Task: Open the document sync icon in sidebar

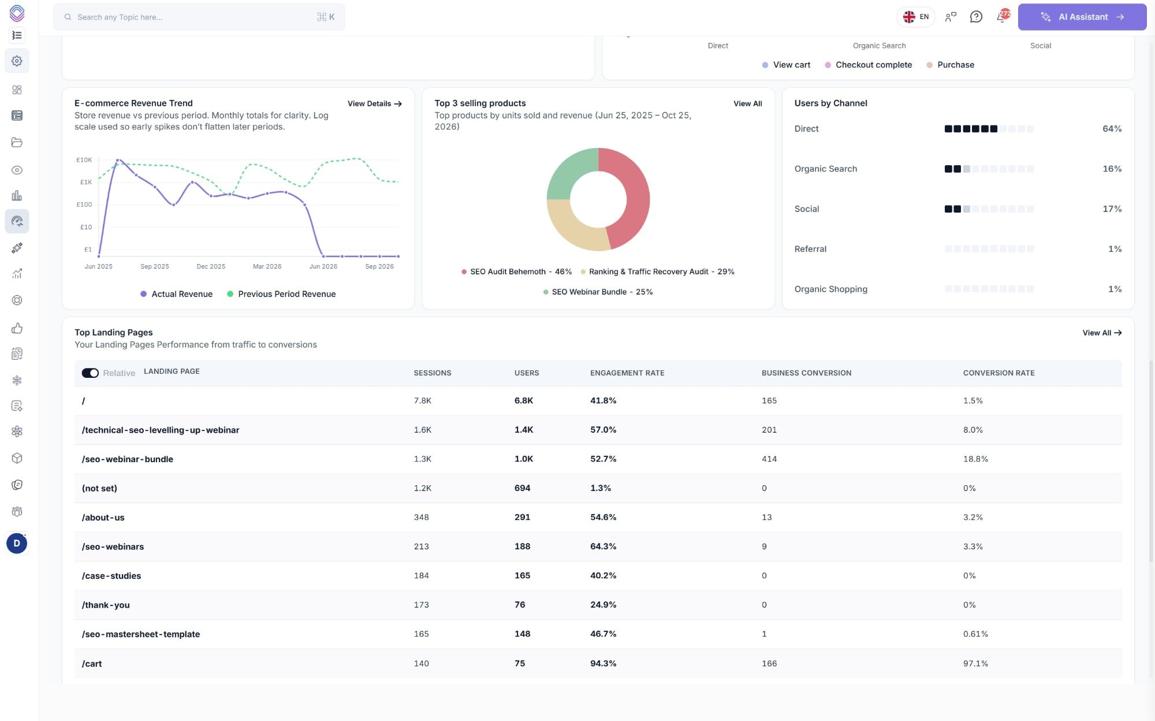Action: (x=17, y=354)
